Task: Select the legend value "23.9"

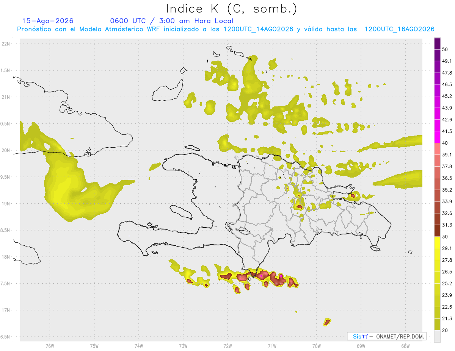Action: click(447, 295)
